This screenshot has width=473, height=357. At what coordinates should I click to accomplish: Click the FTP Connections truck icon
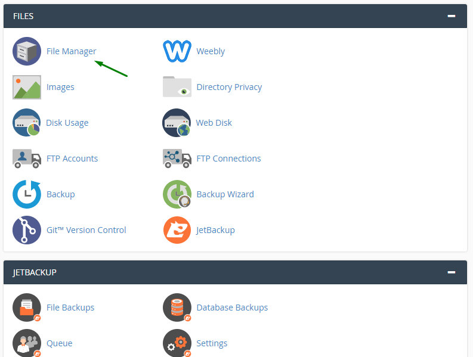[177, 159]
